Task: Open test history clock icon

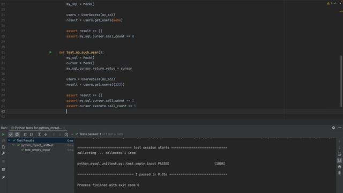Action: pyautogui.click(x=66, y=135)
